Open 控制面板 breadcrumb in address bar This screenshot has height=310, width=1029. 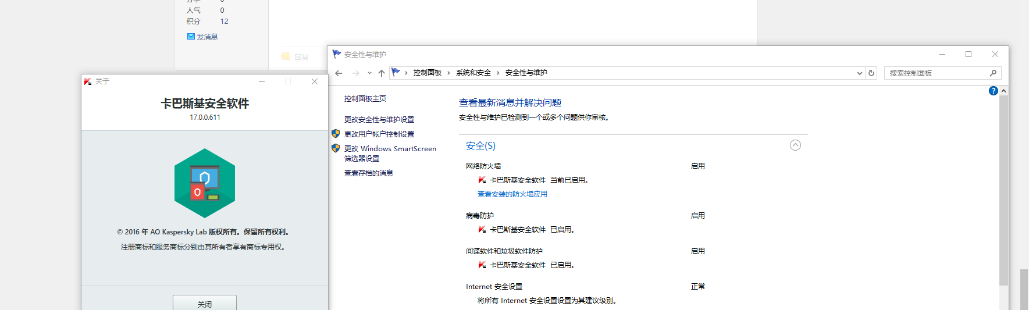coord(428,73)
